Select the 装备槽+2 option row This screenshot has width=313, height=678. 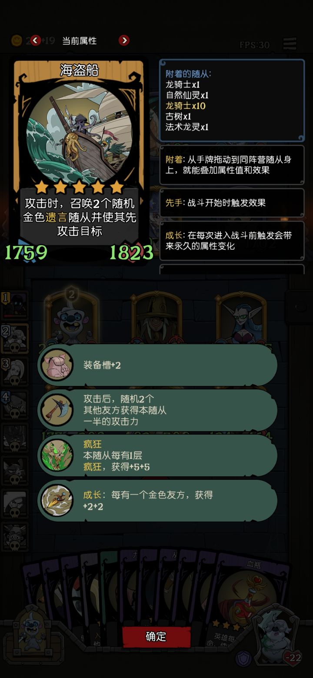(157, 365)
